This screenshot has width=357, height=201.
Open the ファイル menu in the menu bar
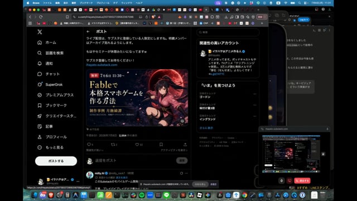[47, 3]
